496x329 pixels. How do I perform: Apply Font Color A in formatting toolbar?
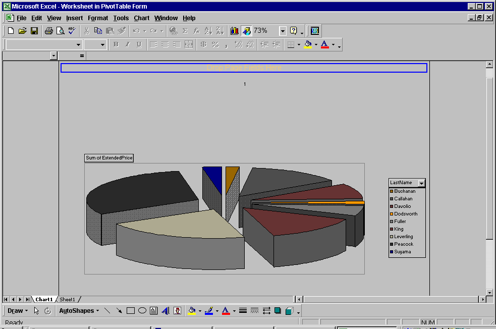pos(325,44)
